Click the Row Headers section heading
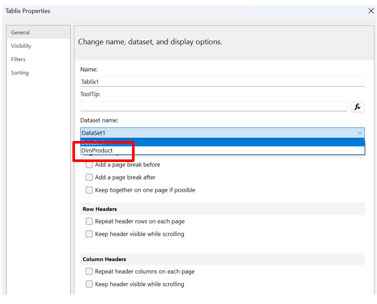The height and width of the screenshot is (304, 377). pos(100,209)
